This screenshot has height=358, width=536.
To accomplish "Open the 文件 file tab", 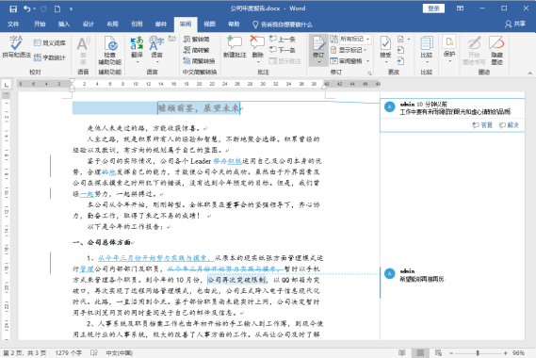I will pyautogui.click(x=13, y=24).
